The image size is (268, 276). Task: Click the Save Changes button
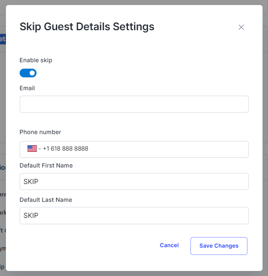219,246
